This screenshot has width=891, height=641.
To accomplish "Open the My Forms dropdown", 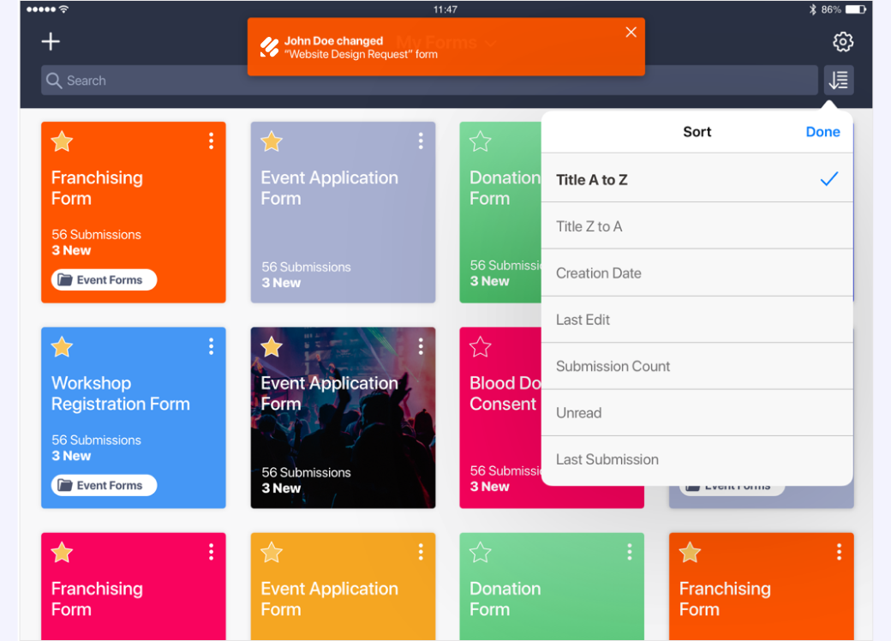I will tap(442, 43).
